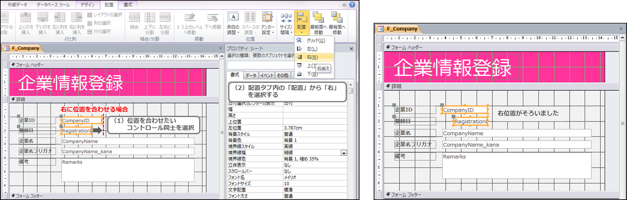Open the スペースの調整 dropdown
This screenshot has height=200, width=627.
pos(250,23)
